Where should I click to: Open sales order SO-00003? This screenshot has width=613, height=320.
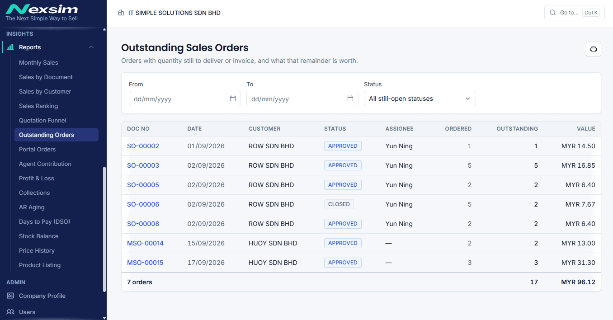(143, 165)
